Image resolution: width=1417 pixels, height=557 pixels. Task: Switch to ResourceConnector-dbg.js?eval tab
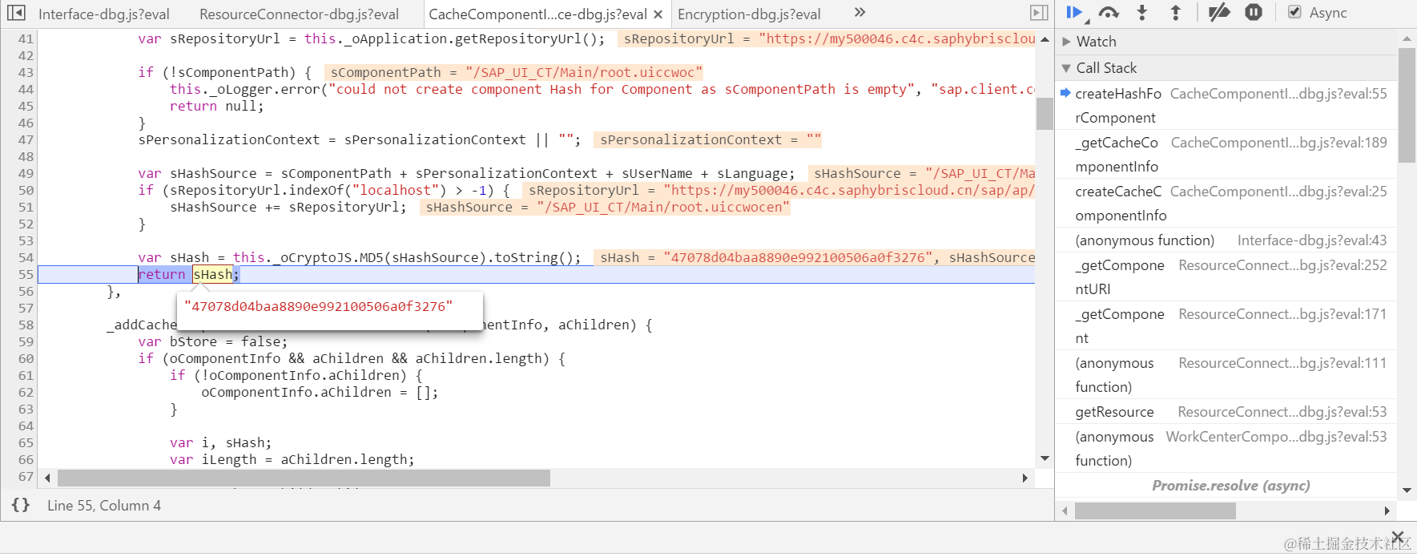tap(299, 14)
